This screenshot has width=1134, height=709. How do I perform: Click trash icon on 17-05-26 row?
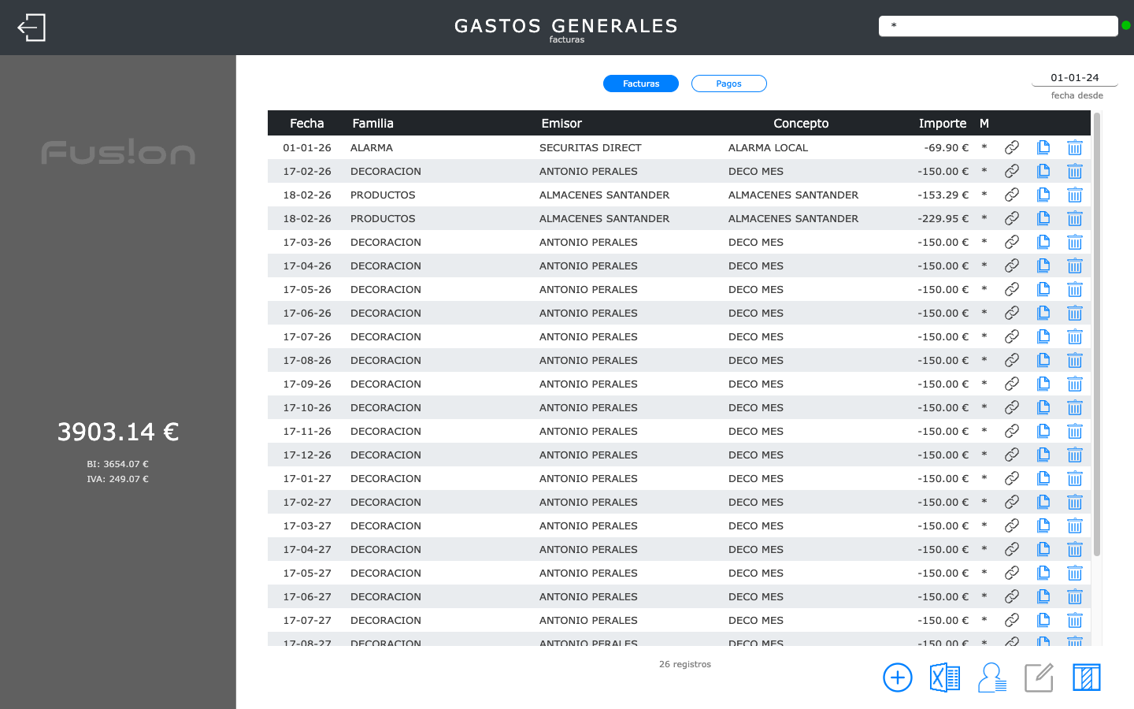pyautogui.click(x=1075, y=289)
